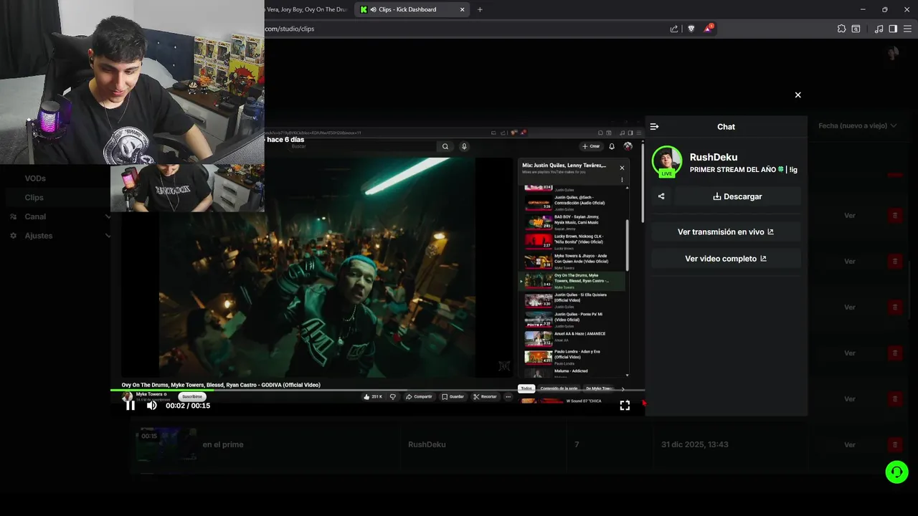Click the RushDeku channel name
Viewport: 918px width, 516px height.
point(713,157)
